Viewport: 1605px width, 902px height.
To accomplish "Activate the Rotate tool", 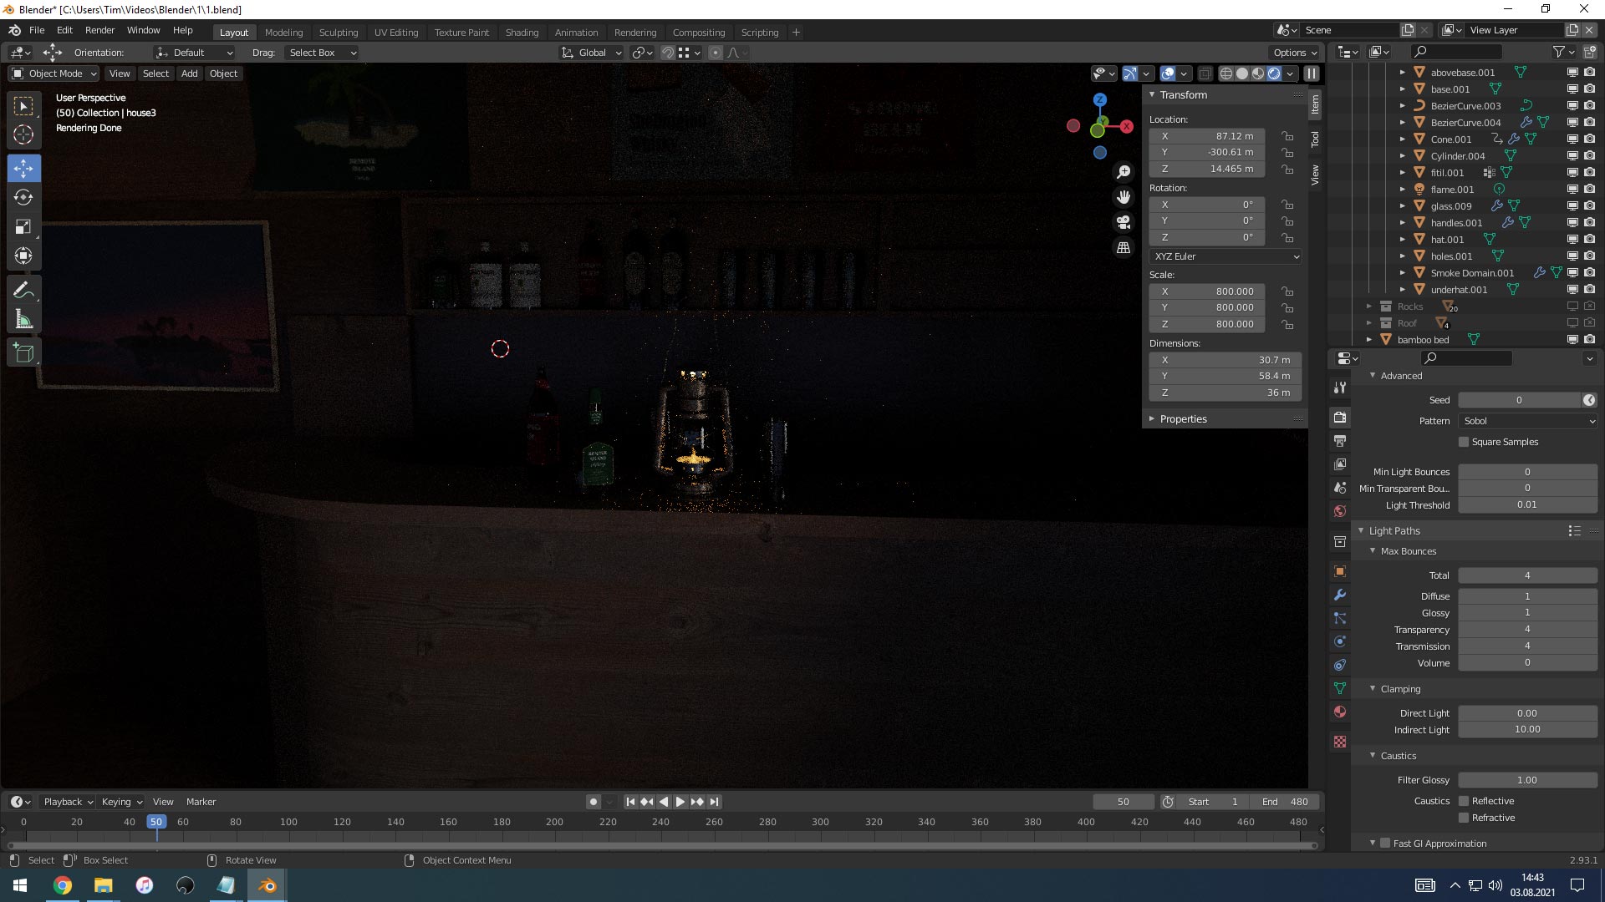I will pos(23,197).
